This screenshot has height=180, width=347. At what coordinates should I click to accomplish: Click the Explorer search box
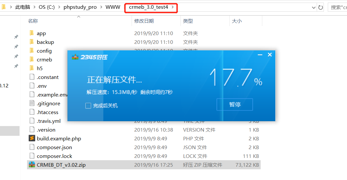pyautogui.click(x=338, y=7)
